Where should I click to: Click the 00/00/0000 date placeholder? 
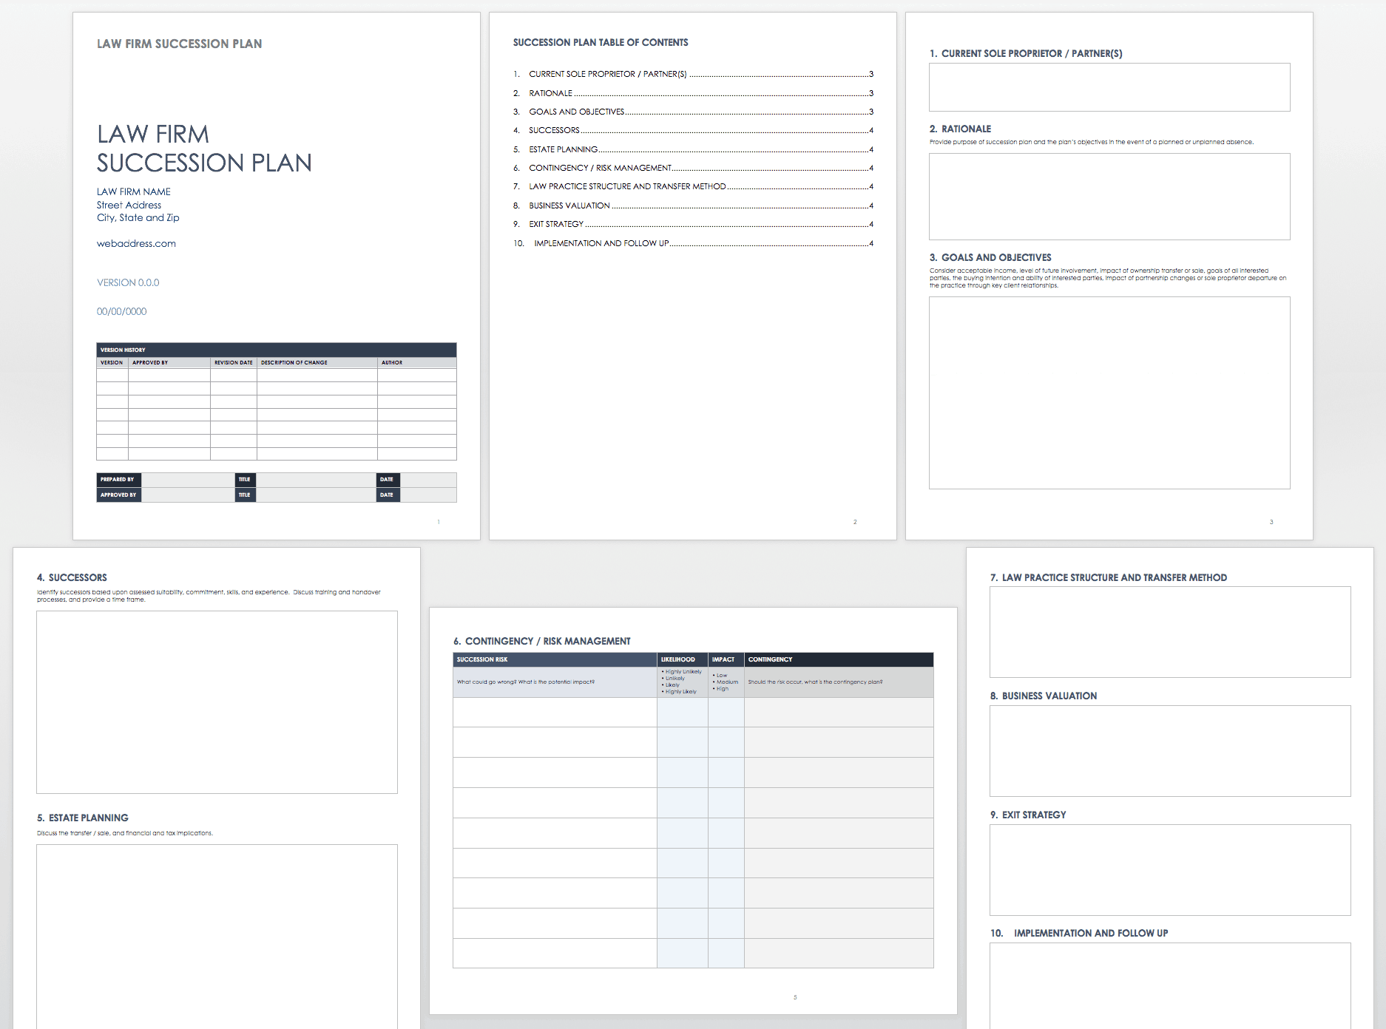pos(122,311)
